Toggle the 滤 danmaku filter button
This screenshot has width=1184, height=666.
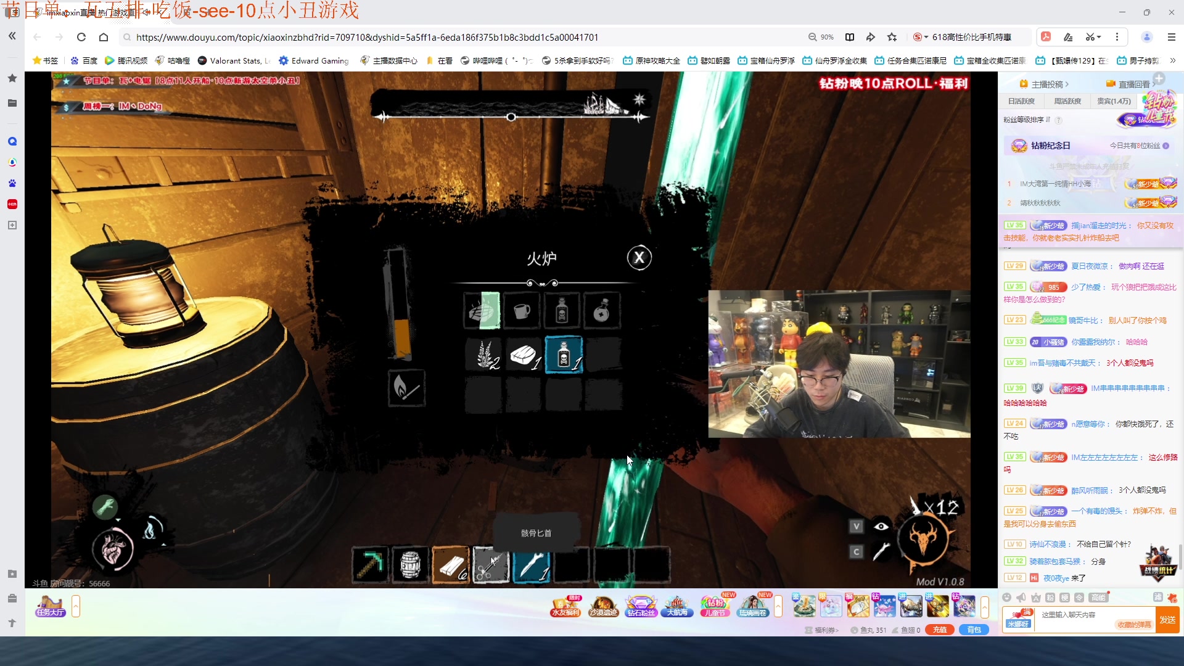point(1157,597)
